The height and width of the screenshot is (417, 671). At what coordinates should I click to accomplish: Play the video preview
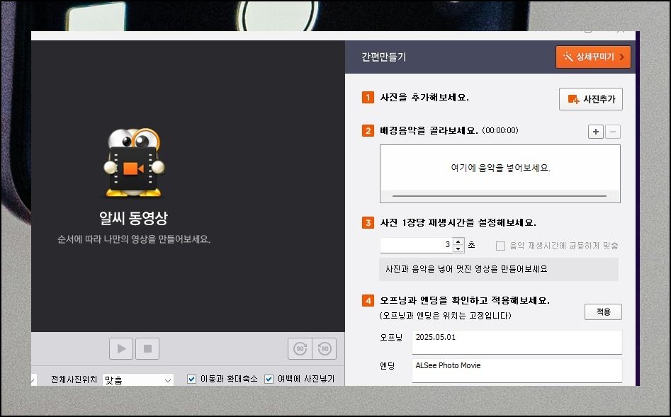click(x=122, y=348)
